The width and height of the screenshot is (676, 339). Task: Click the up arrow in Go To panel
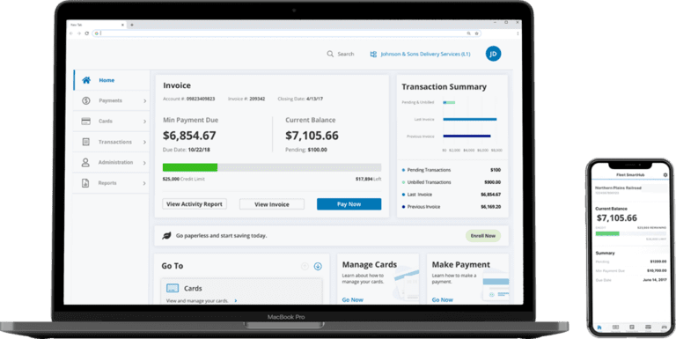click(305, 266)
